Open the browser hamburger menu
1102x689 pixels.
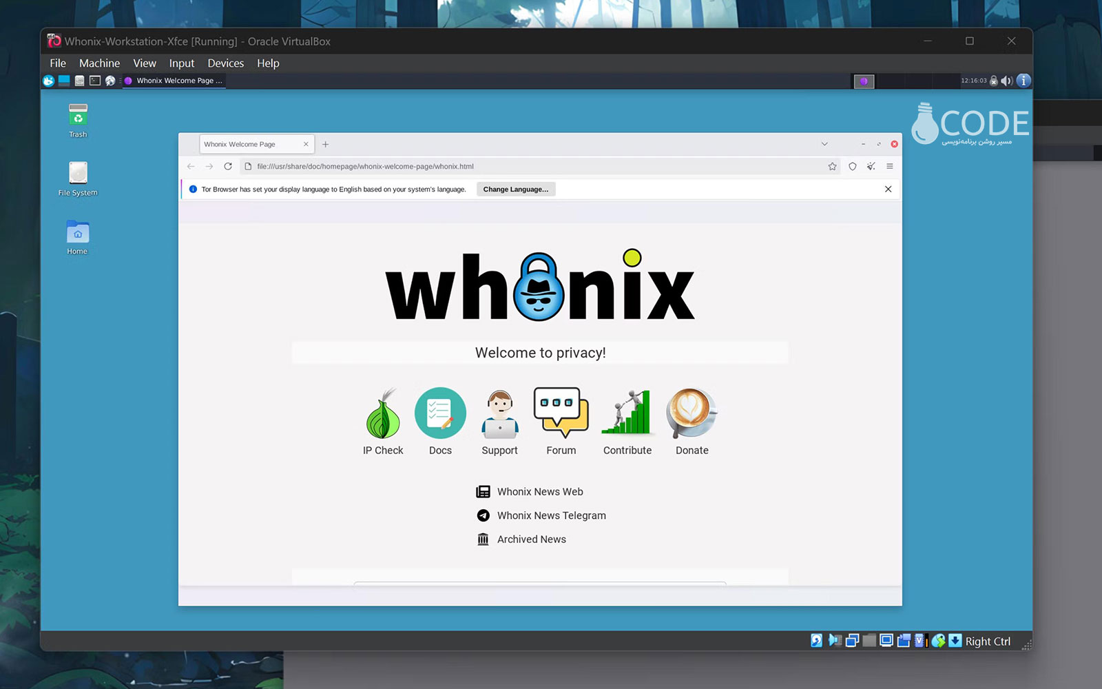click(890, 166)
